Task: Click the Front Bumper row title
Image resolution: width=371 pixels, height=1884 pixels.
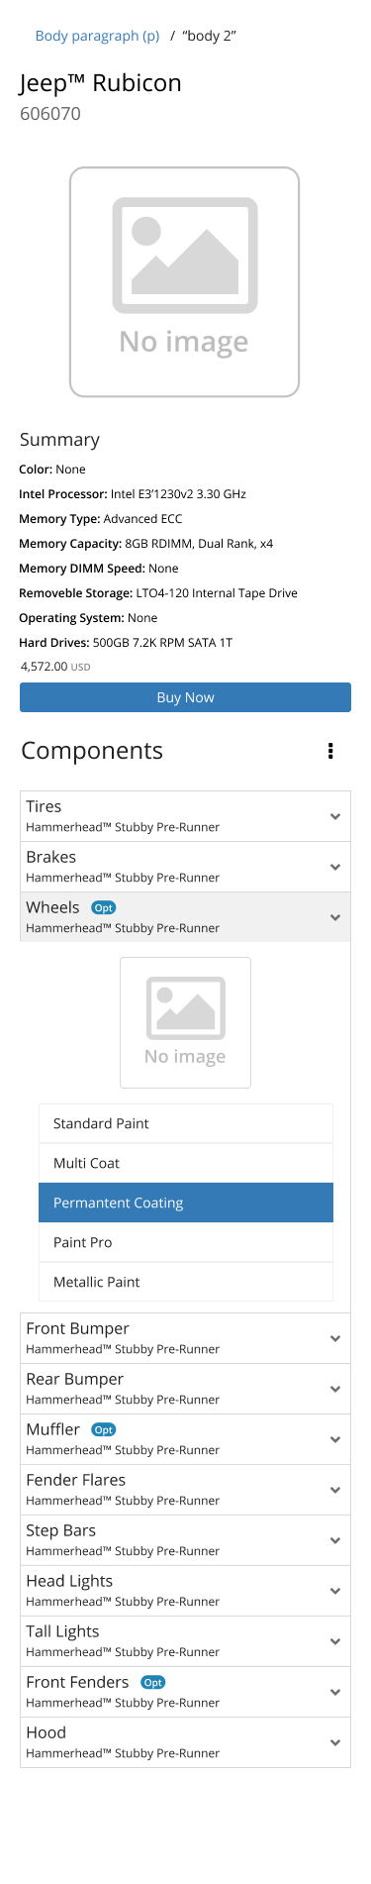Action: click(77, 1328)
